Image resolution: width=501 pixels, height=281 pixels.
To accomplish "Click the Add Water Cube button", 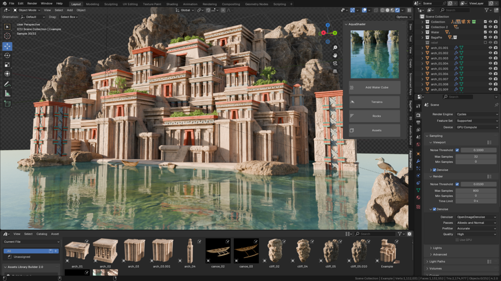I will (374, 88).
